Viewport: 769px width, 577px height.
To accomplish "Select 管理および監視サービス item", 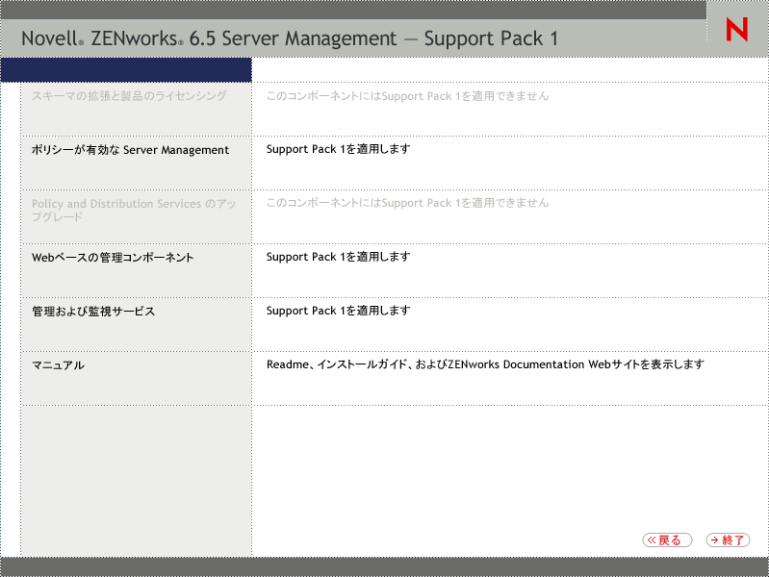I will [93, 312].
